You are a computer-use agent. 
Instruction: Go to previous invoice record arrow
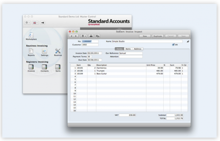pos(71,36)
